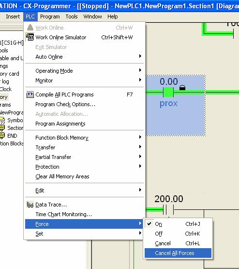Click the forced-status lock icon above prox
Viewport: 239px width, 269px height.
pyautogui.click(x=182, y=88)
